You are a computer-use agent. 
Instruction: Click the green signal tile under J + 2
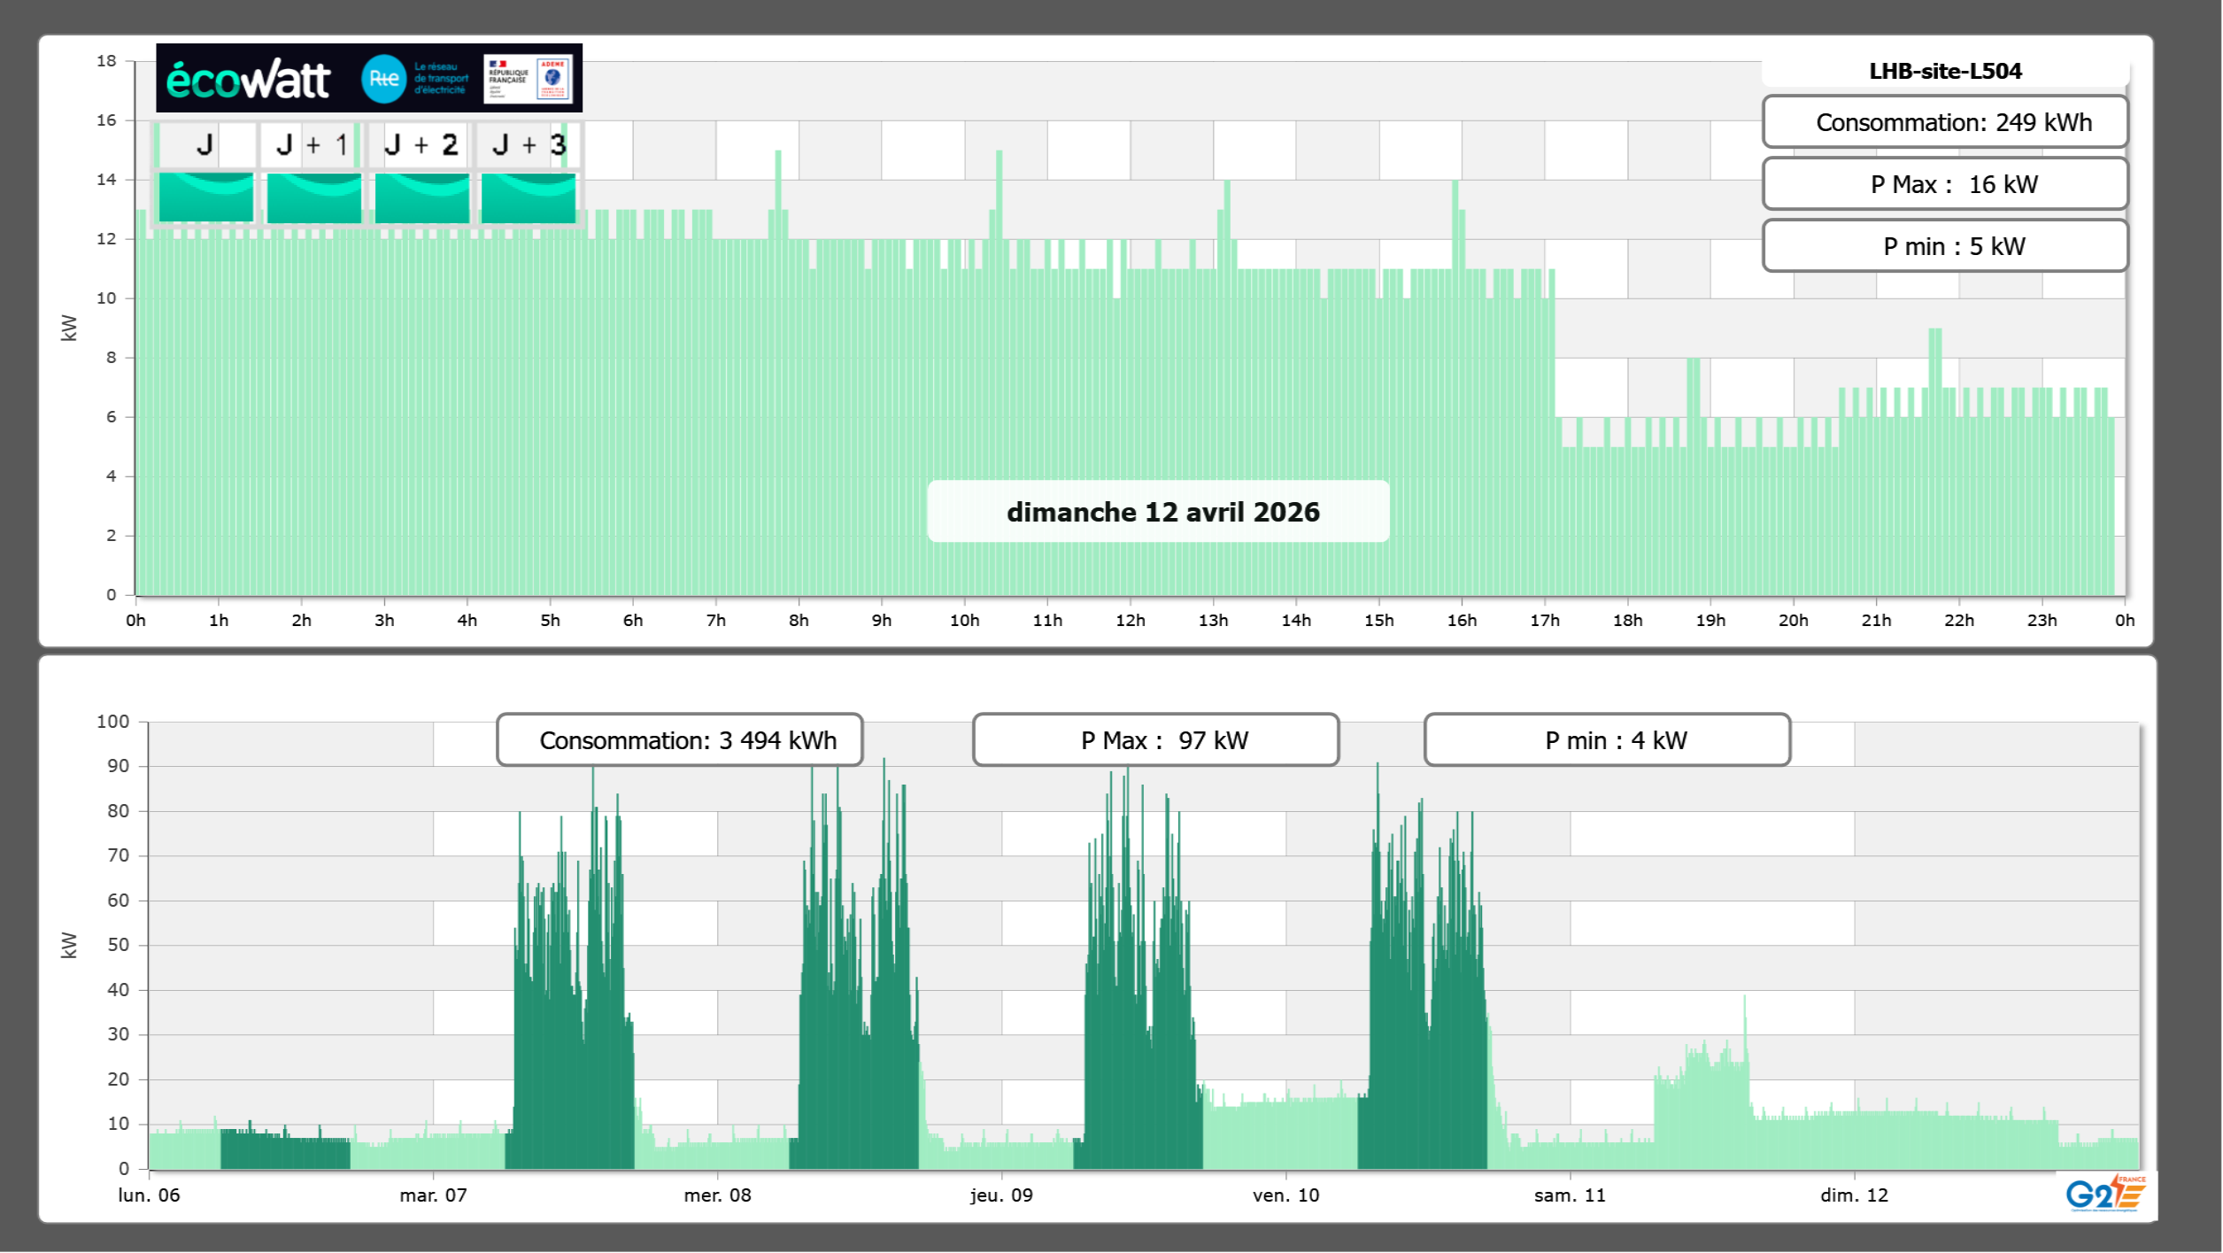421,197
